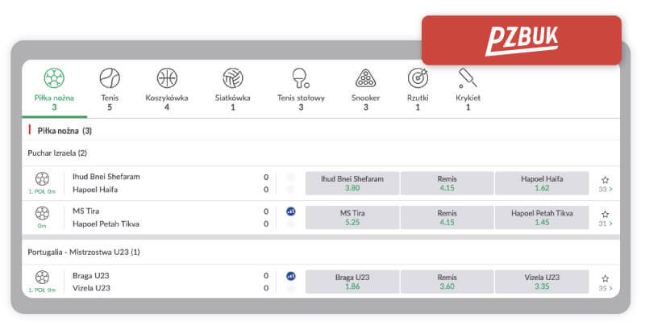645x326 pixels.
Task: Bet on Hapoel Haifa at 1.62
Action: 542,183
